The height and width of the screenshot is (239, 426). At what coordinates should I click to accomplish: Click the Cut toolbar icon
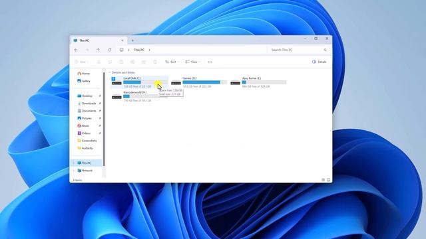pyautogui.click(x=99, y=62)
